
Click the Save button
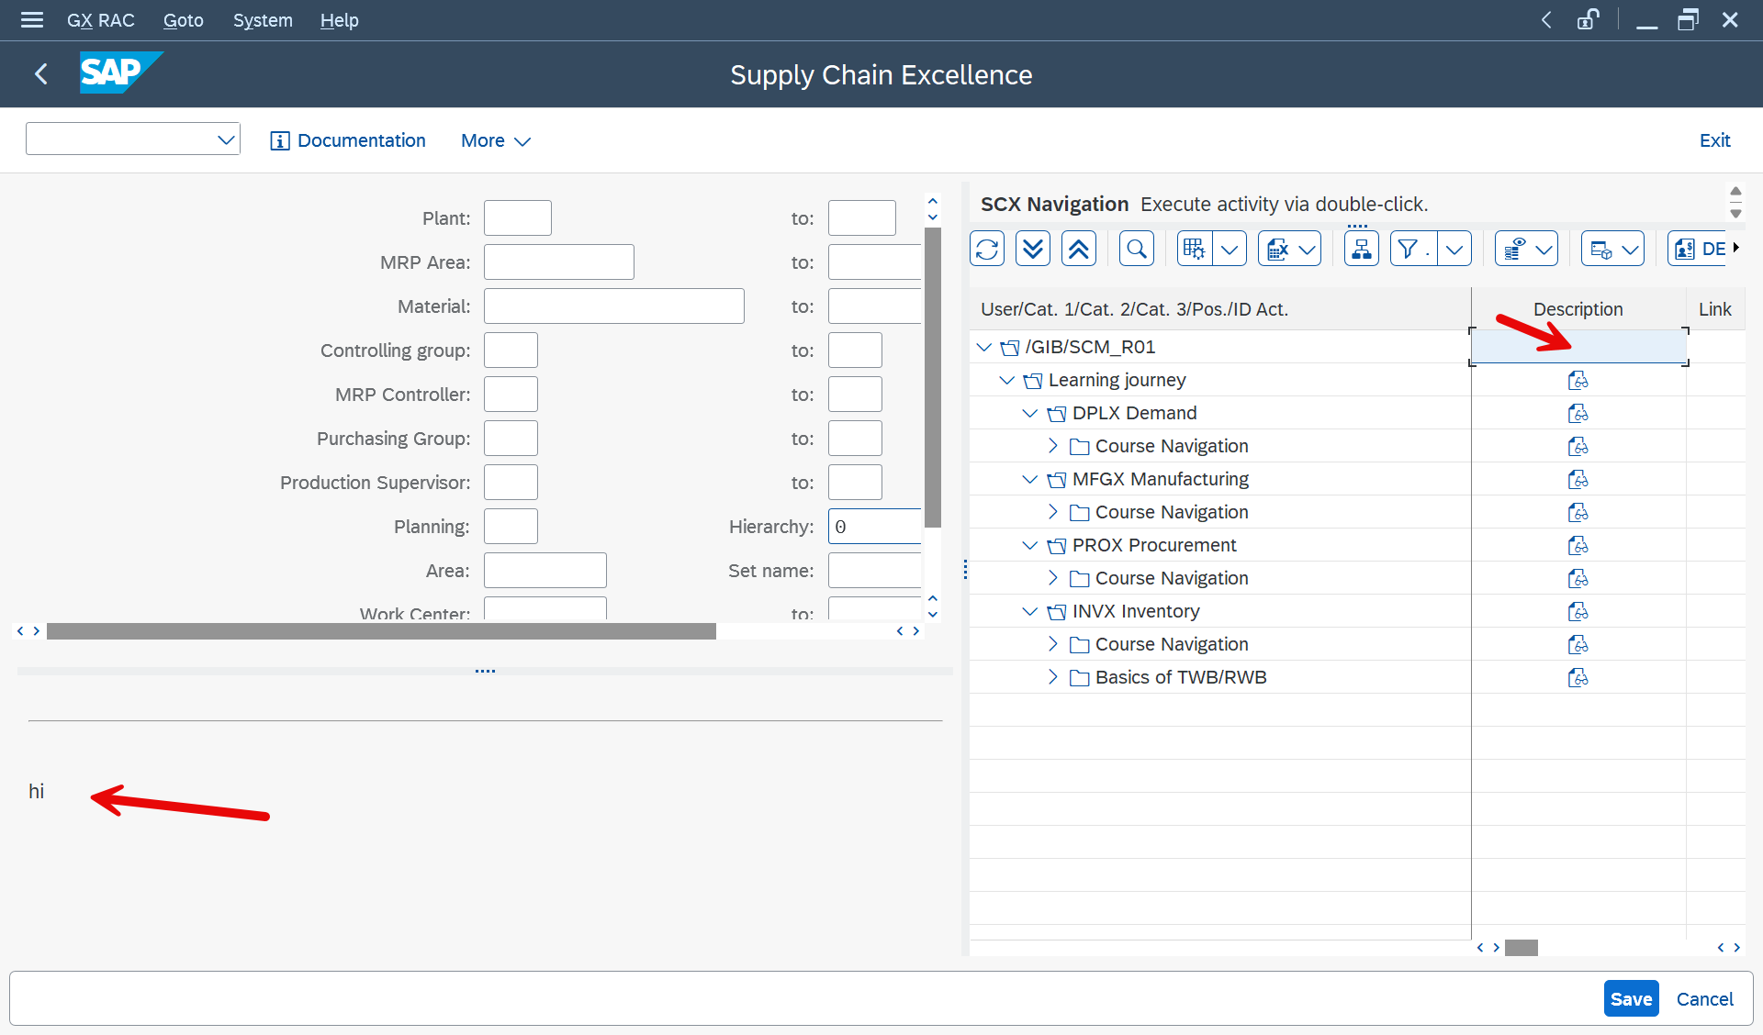pyautogui.click(x=1631, y=999)
